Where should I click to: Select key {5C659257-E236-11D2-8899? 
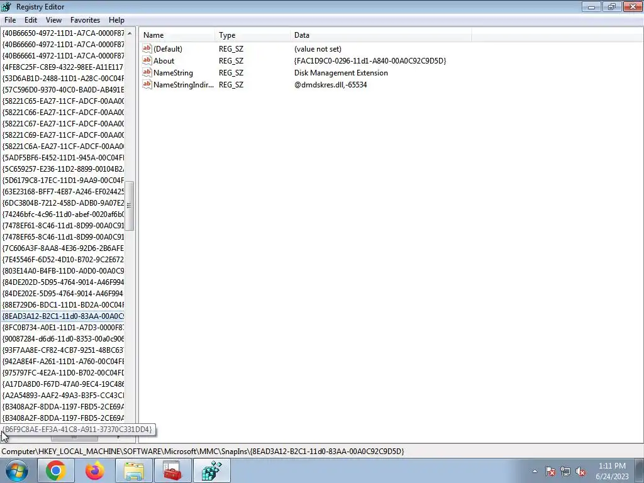[x=63, y=169]
